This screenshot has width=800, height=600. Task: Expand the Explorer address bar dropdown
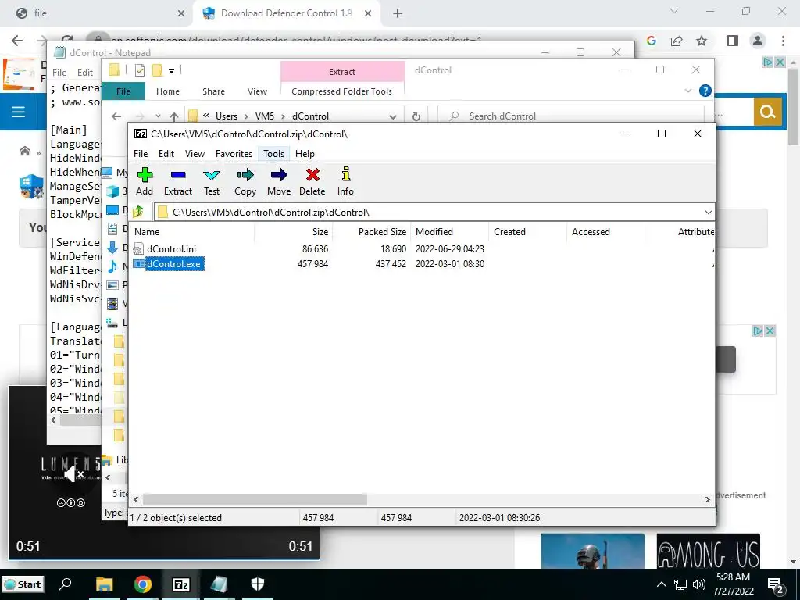pos(393,116)
